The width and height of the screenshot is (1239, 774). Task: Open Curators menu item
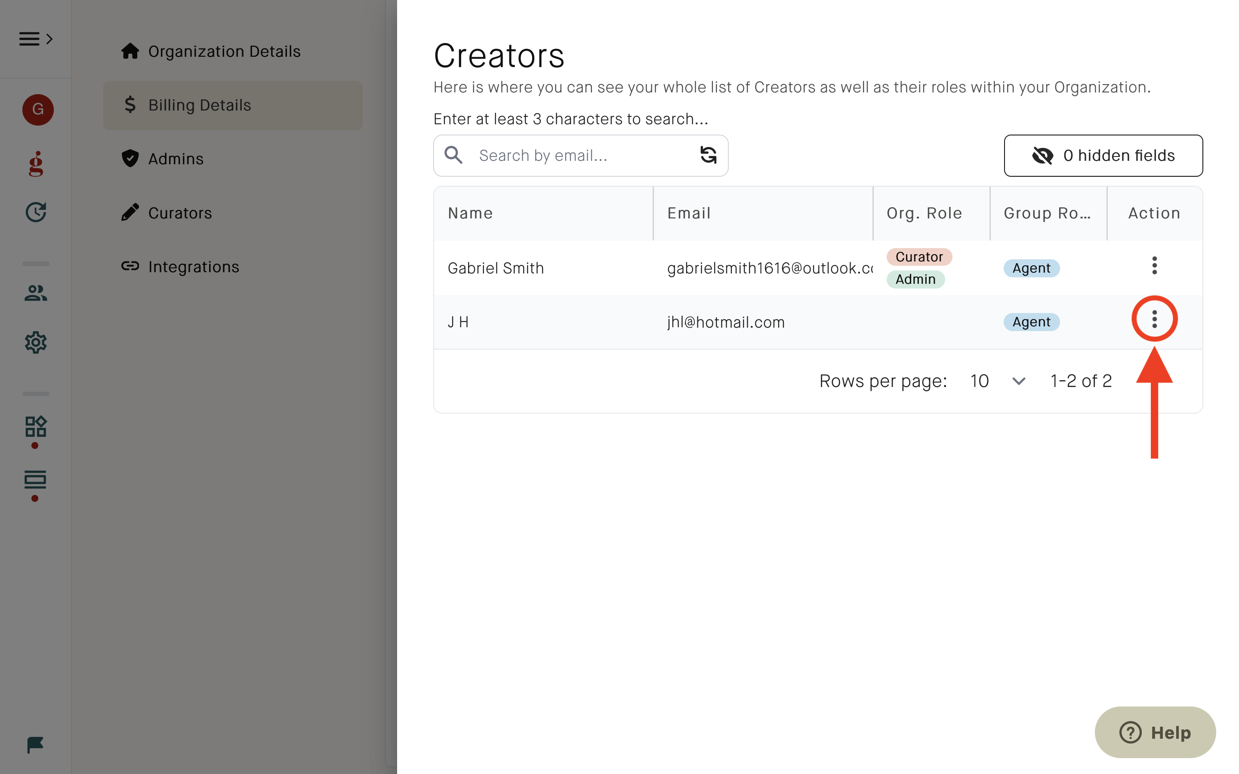[233, 212]
